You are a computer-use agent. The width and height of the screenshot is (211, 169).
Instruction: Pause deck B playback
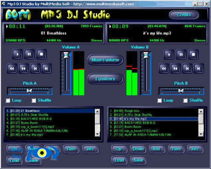pyautogui.click(x=181, y=55)
